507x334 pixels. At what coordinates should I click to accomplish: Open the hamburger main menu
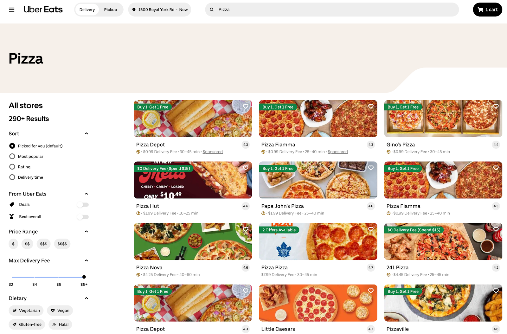coord(12,10)
